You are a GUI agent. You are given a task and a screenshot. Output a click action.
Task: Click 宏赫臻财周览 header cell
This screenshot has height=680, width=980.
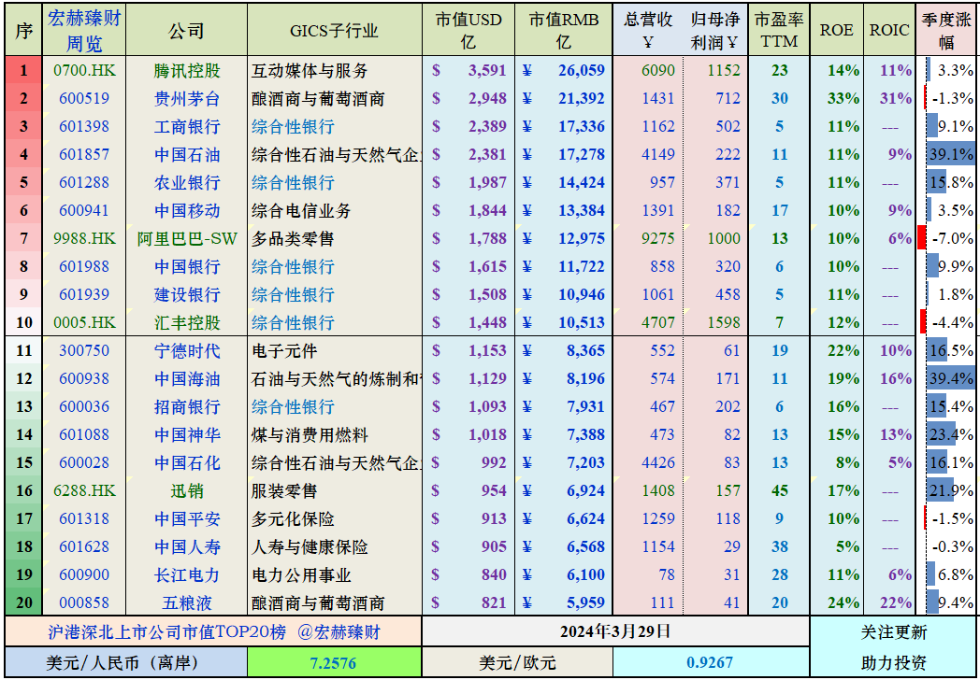point(84,30)
